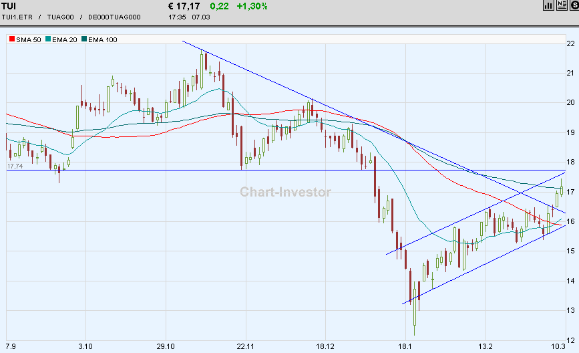Select the EMA 100 legend label
579x353 pixels.
(103, 40)
